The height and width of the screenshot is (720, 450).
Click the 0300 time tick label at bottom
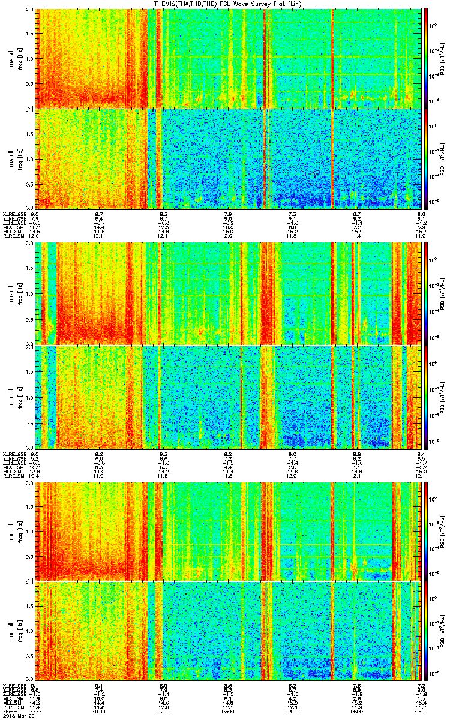coord(228,712)
